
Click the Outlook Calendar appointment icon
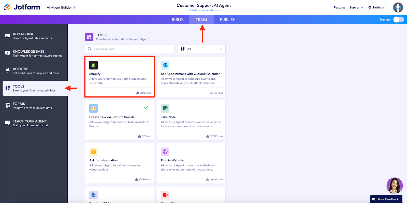[x=165, y=65]
